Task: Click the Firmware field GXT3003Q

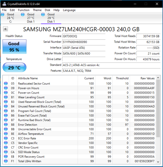Action: [84, 36]
